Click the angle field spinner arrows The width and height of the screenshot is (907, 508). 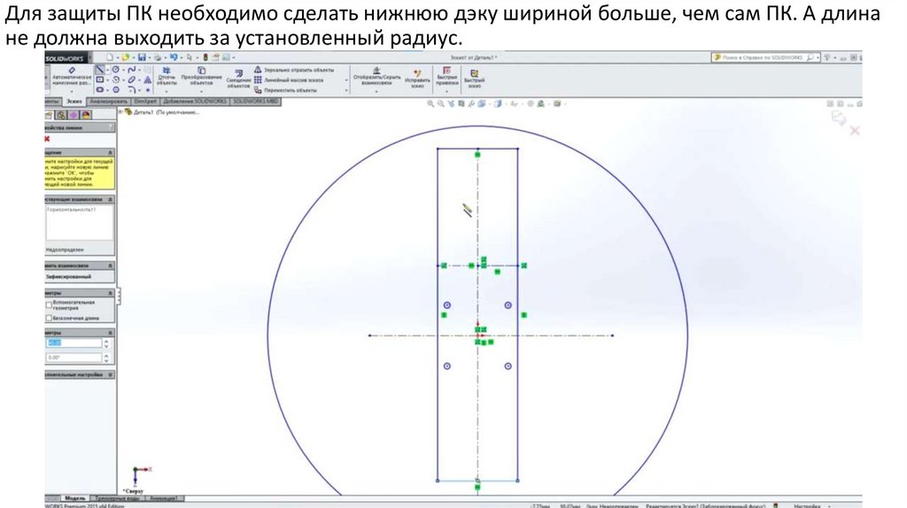click(x=106, y=358)
